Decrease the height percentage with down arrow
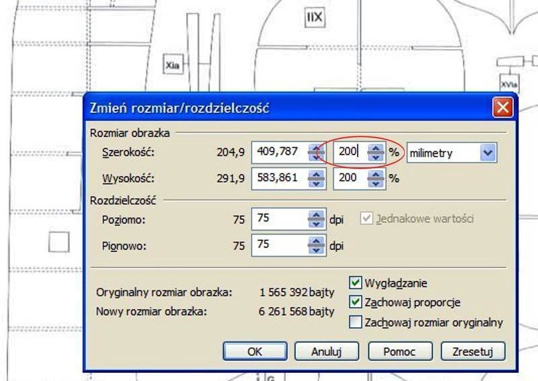This screenshot has width=538, height=381. (377, 183)
